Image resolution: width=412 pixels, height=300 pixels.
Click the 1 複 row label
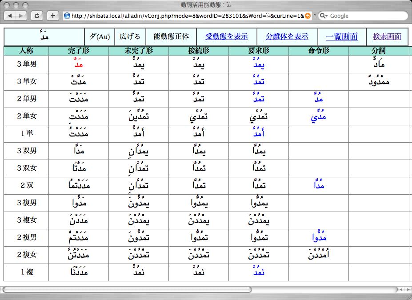click(27, 272)
